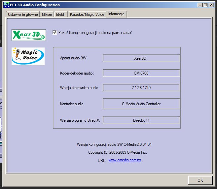
Task: Click the Xear3D audio engine field
Action: 141,58
